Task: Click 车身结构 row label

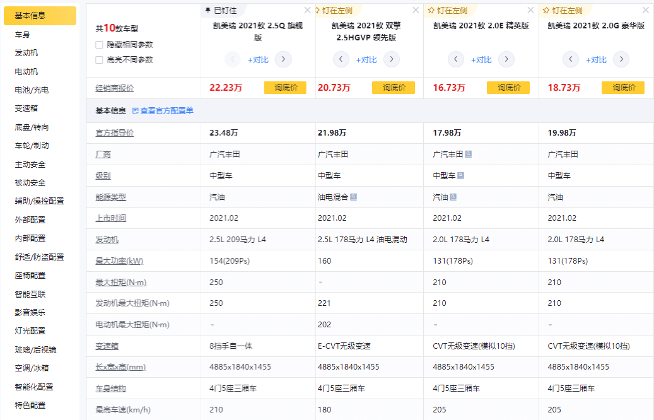Action: coord(110,388)
